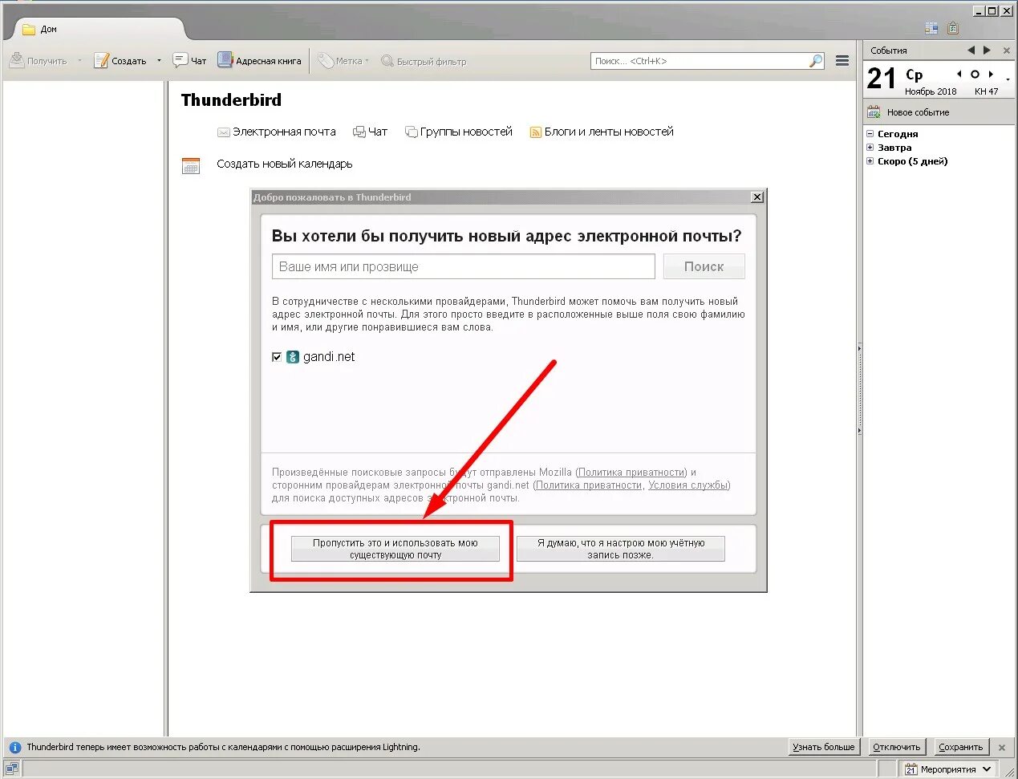The width and height of the screenshot is (1018, 779).
Task: Expand the Скоро (5 дней) section
Action: (870, 161)
